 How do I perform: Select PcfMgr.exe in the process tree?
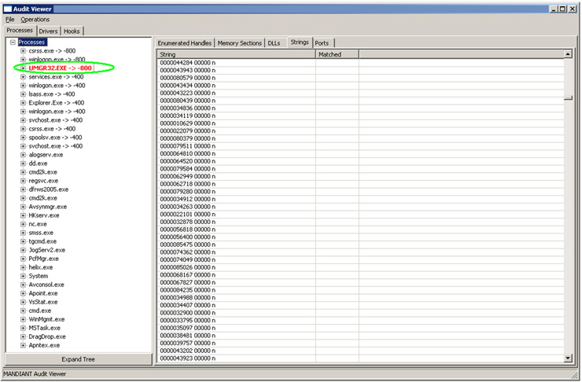pos(44,259)
